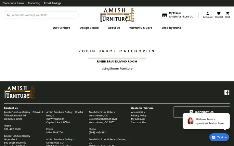Open the shopping Cart icon
The width and height of the screenshot is (234, 146).
click(227, 13)
